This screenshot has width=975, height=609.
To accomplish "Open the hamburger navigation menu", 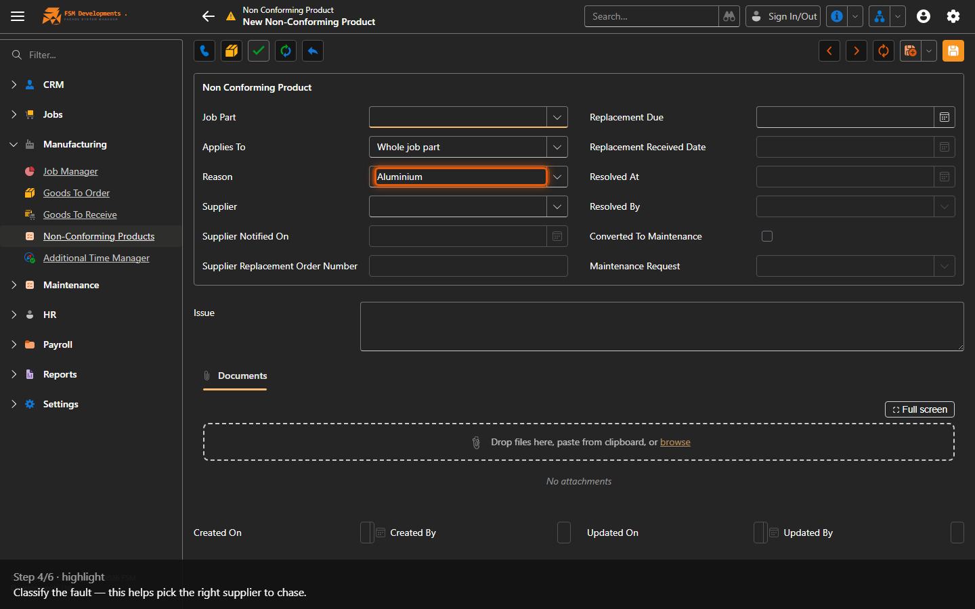I will click(x=18, y=16).
